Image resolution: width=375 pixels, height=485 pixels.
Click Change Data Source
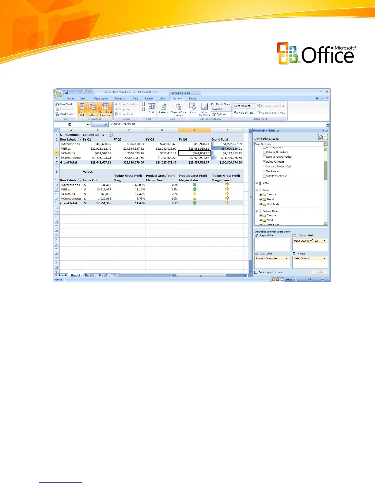pyautogui.click(x=178, y=110)
